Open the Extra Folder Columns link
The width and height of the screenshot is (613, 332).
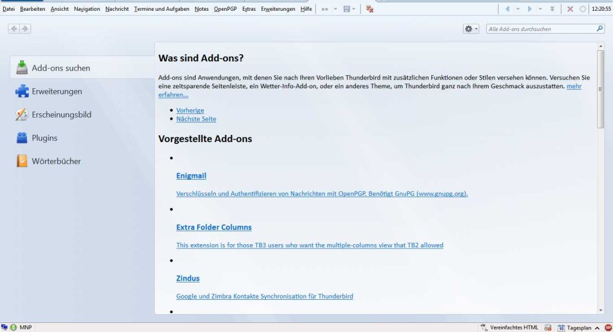pyautogui.click(x=214, y=227)
